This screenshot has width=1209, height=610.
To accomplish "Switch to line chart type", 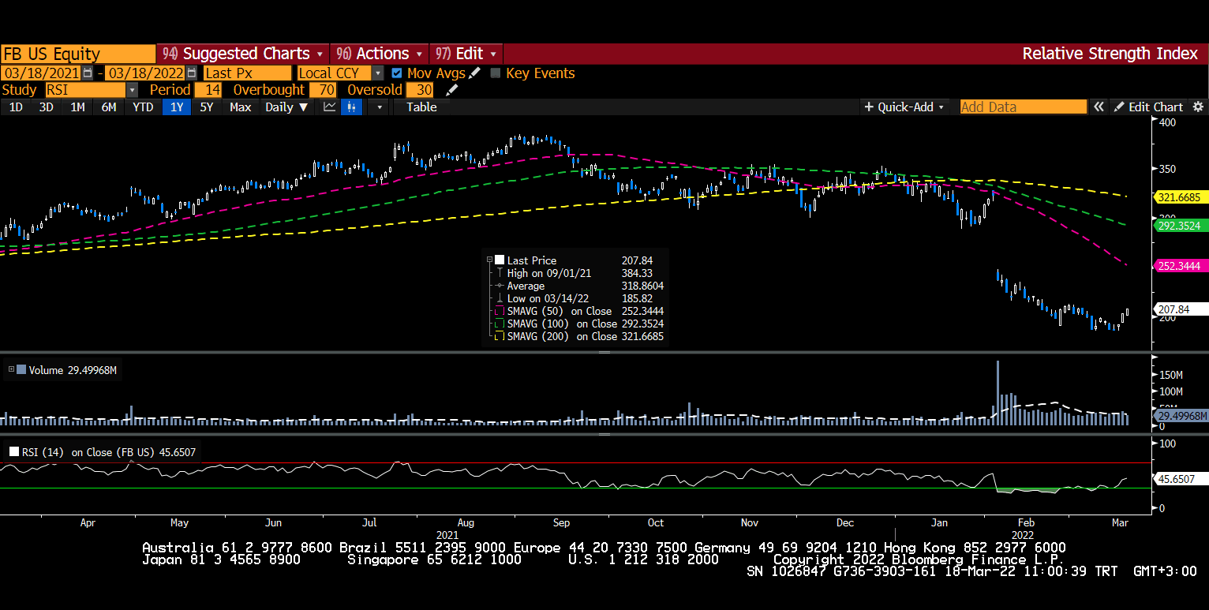I will coord(330,107).
